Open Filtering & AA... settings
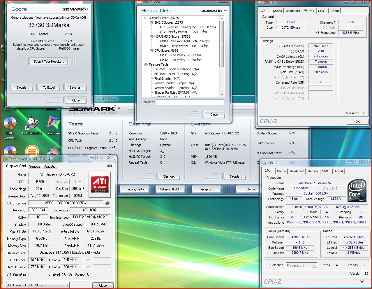The height and width of the screenshot is (289, 372). (x=171, y=189)
